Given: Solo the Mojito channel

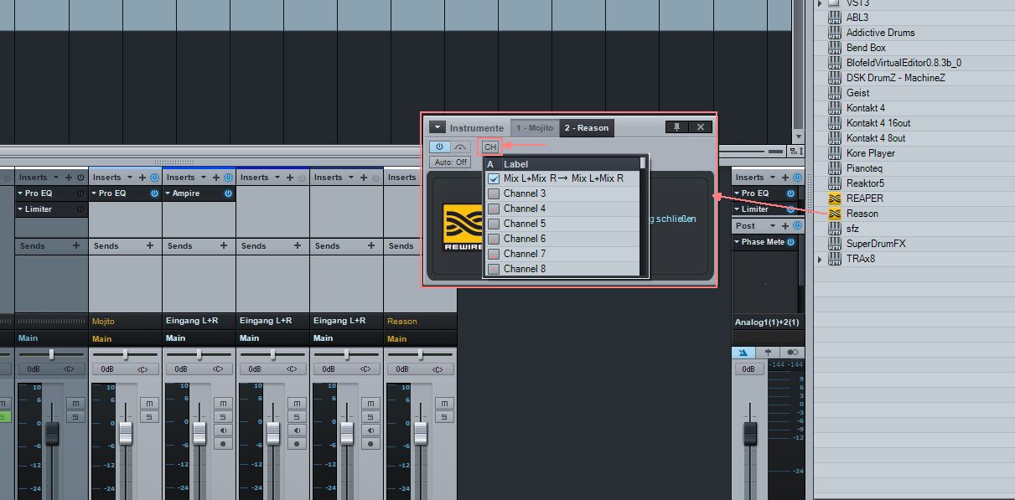Looking at the screenshot, I should click(x=148, y=417).
